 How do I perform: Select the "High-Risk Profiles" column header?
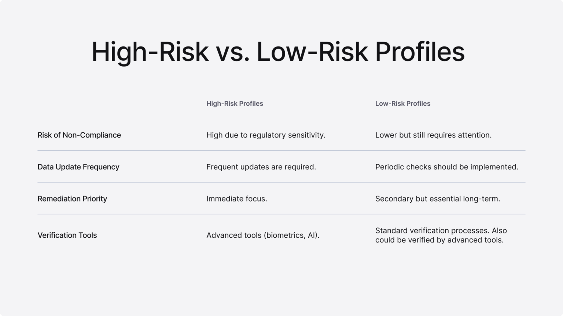point(235,104)
